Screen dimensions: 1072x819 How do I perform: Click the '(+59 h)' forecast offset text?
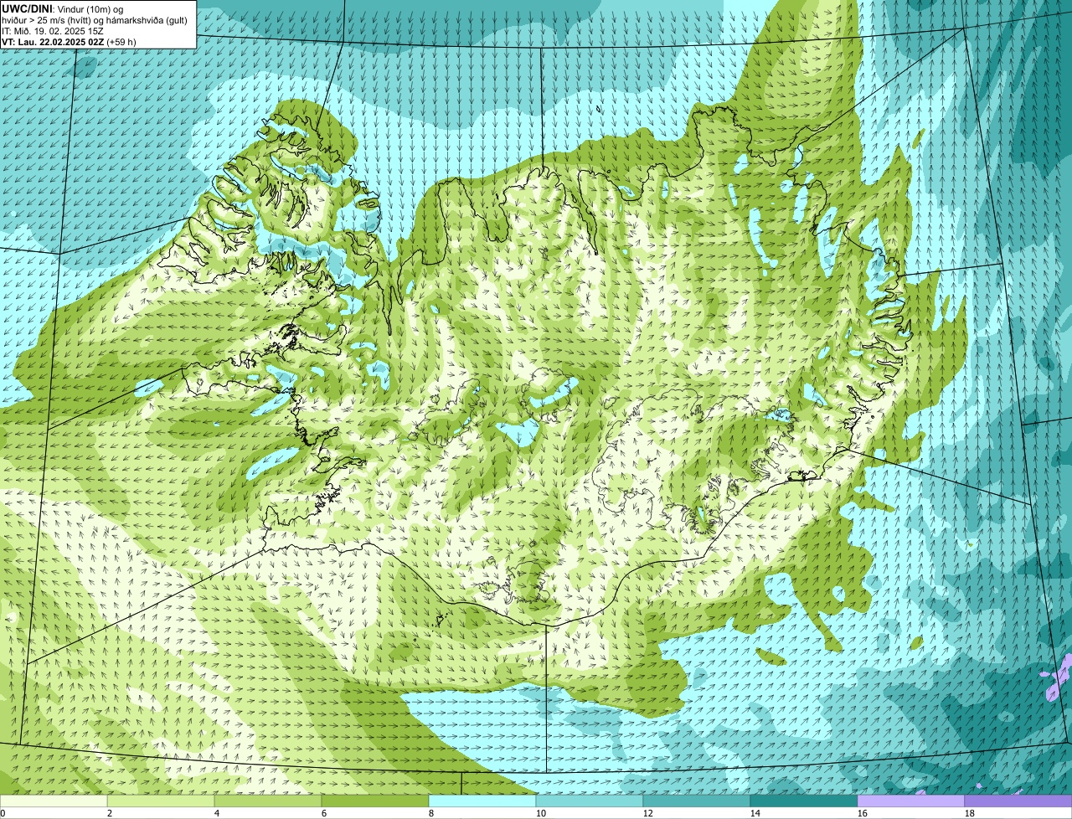tap(121, 42)
